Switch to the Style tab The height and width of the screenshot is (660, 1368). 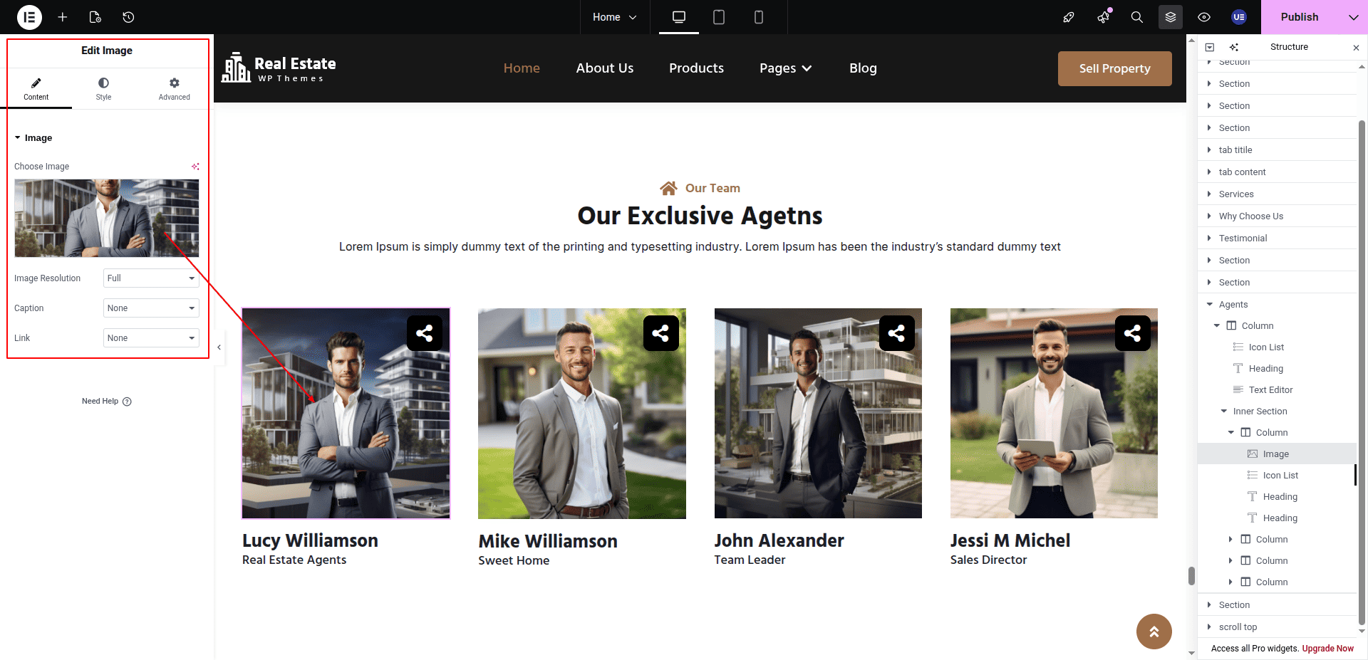coord(103,88)
